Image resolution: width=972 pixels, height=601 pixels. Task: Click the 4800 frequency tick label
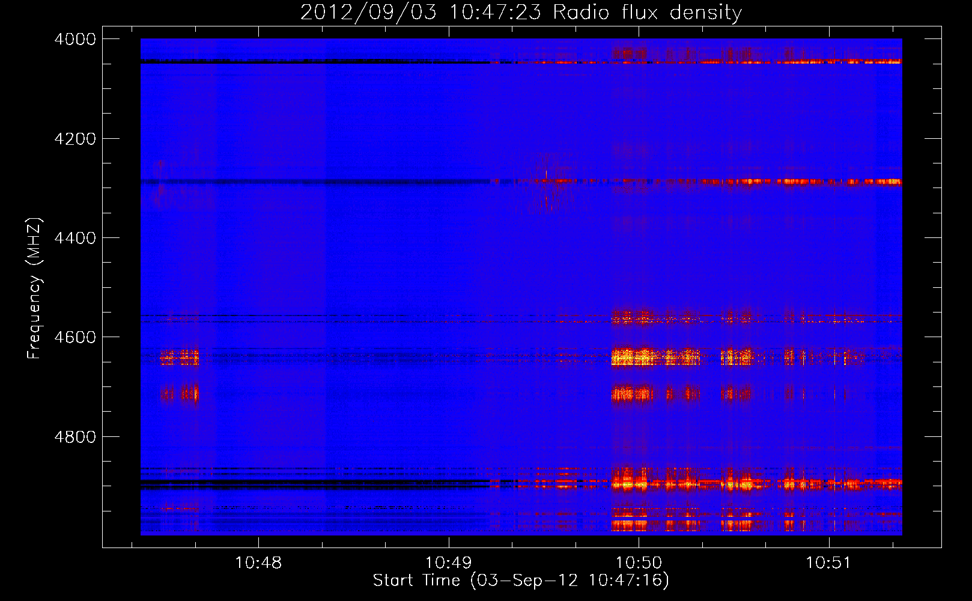[x=75, y=437]
